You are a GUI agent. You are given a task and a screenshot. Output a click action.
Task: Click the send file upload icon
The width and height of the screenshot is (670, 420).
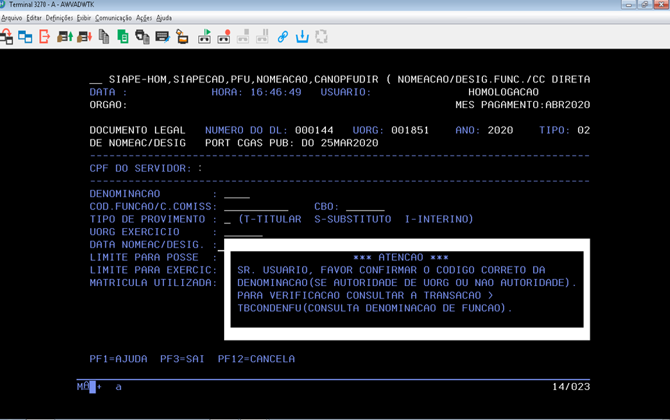(x=65, y=36)
